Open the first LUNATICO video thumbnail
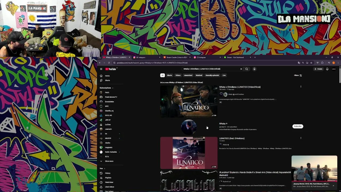This screenshot has height=192, width=341. 189,101
